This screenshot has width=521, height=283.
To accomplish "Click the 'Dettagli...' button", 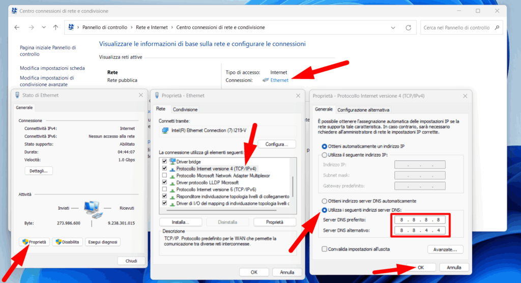I will click(x=39, y=171).
